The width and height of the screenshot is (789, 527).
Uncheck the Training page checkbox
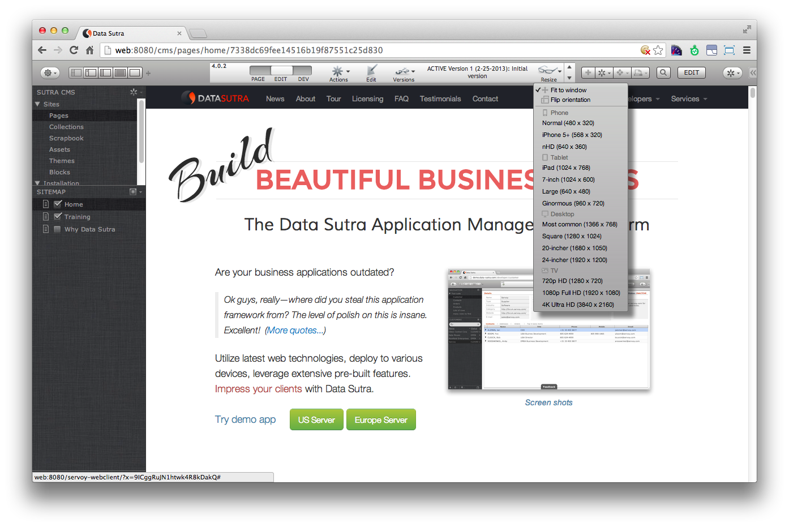tap(57, 216)
